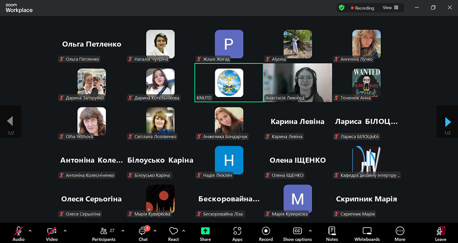Open Whiteboards from the toolbar

(367, 231)
